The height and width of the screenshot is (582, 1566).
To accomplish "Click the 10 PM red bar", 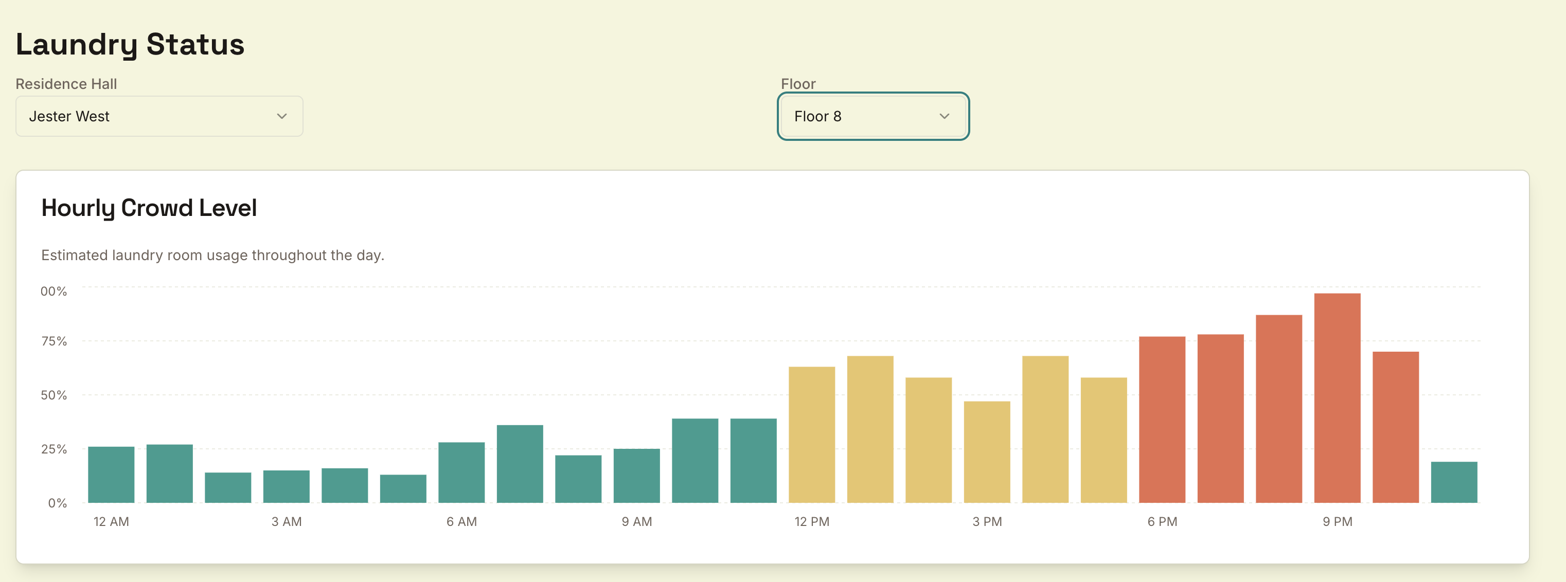I will 1395,427.
